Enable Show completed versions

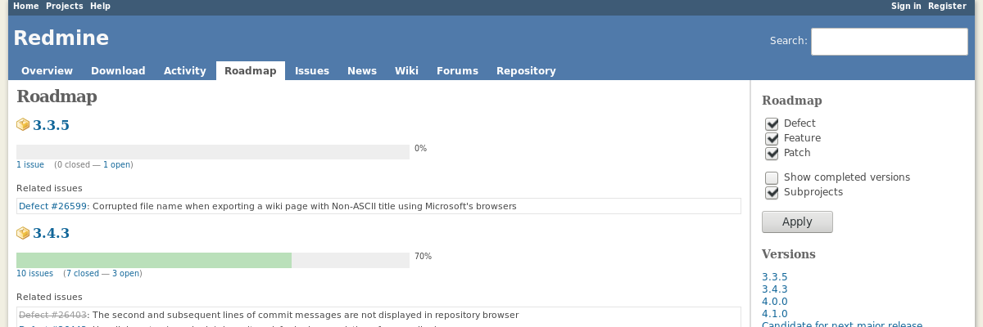pyautogui.click(x=772, y=177)
